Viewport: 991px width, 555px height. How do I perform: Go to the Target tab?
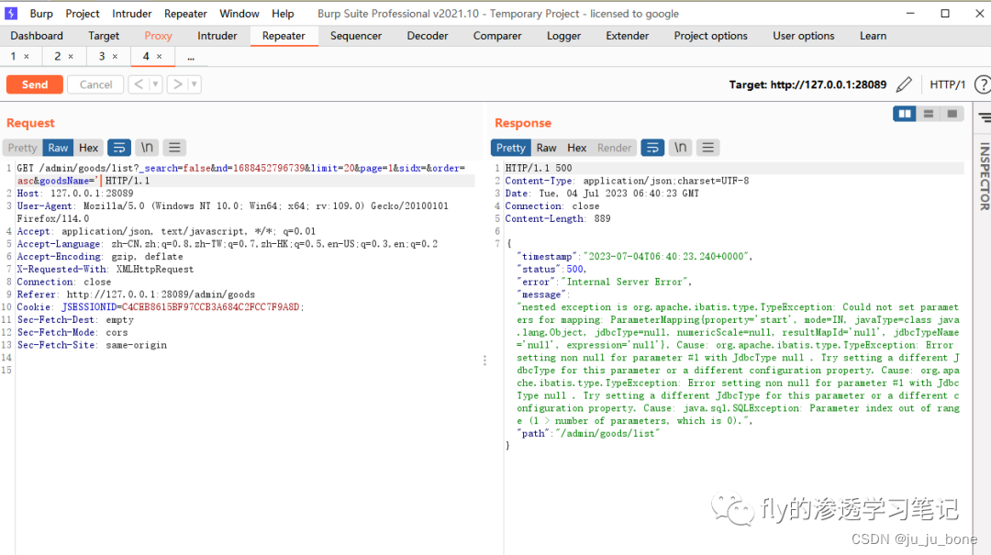[104, 36]
